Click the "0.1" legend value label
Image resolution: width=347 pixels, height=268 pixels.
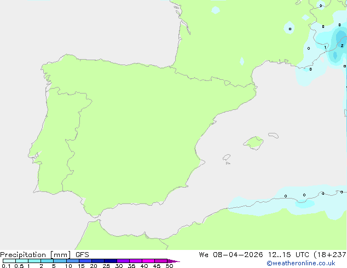click(6, 266)
